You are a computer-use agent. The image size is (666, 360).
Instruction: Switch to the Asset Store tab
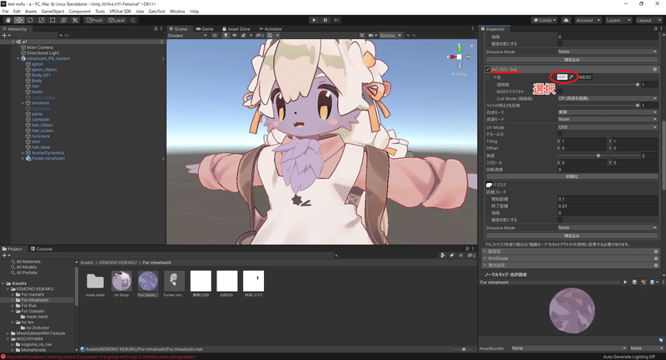point(236,29)
